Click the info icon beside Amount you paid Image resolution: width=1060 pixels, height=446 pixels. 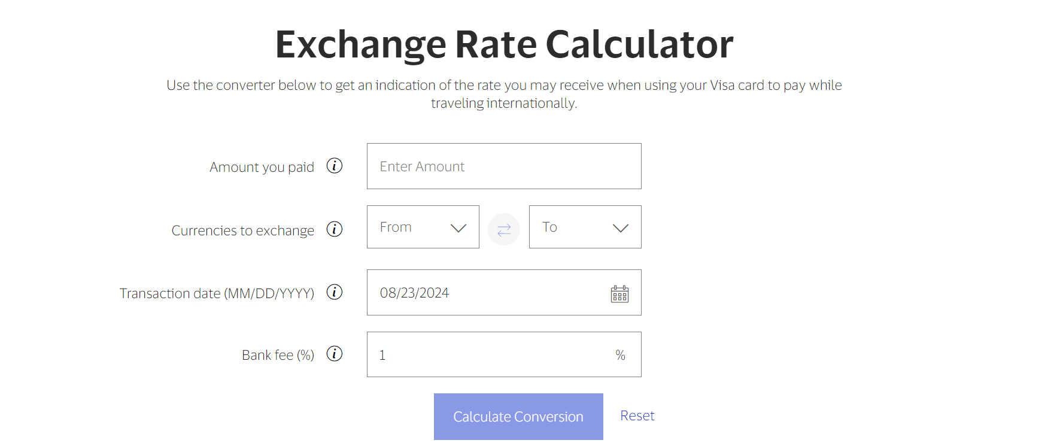(335, 166)
